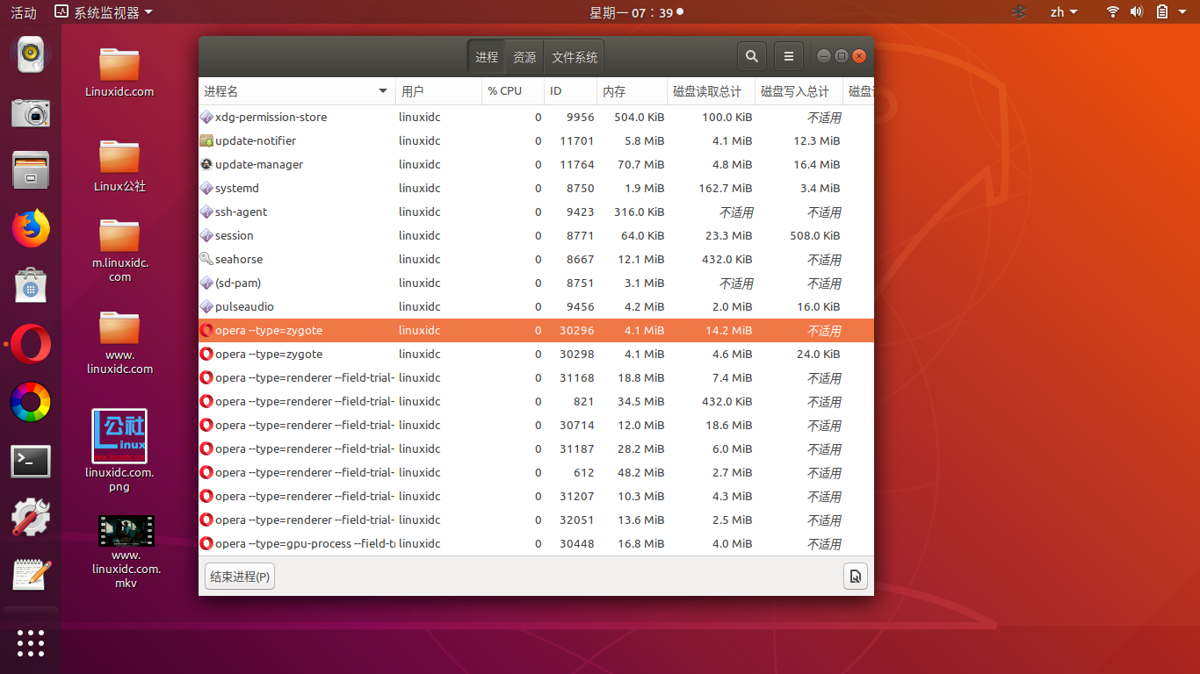Click the update-manager process icon
Screen dimensions: 1200x674
(206, 164)
